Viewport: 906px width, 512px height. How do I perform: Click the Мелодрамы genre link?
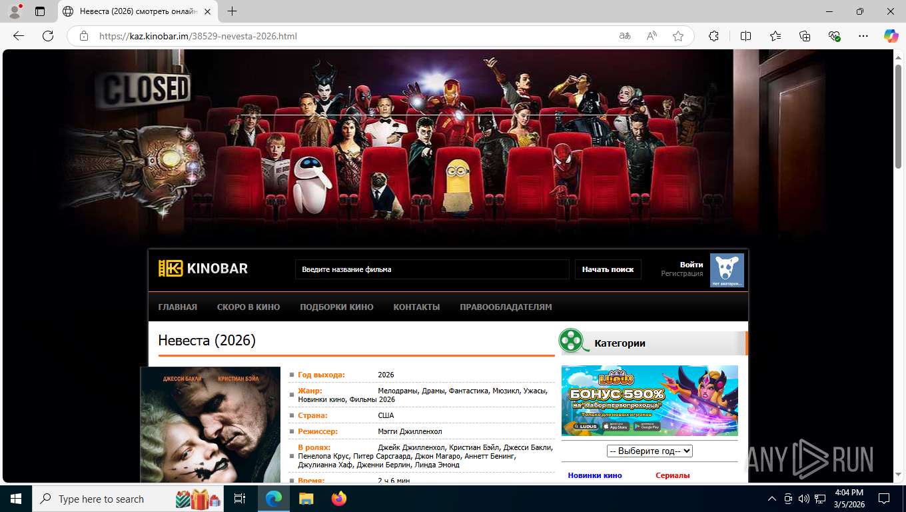tap(398, 391)
